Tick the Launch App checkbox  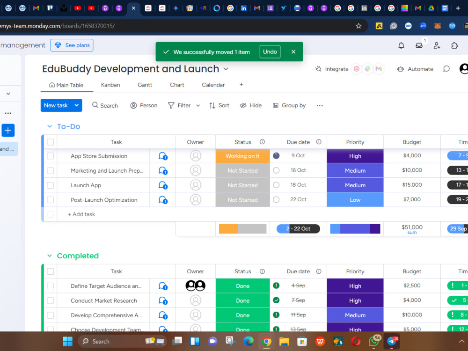click(51, 185)
